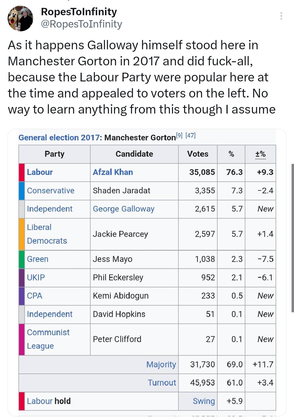
Task: Open the Liberal Democrats party link
Action: click(47, 234)
